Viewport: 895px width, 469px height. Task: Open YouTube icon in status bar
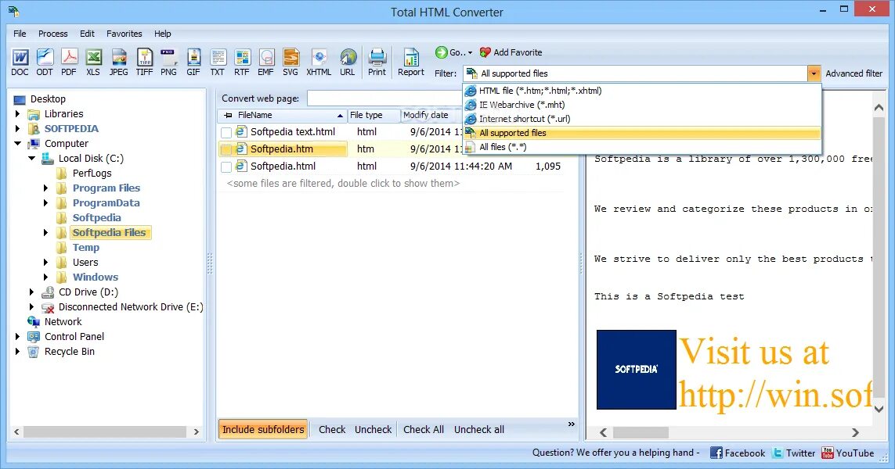828,453
